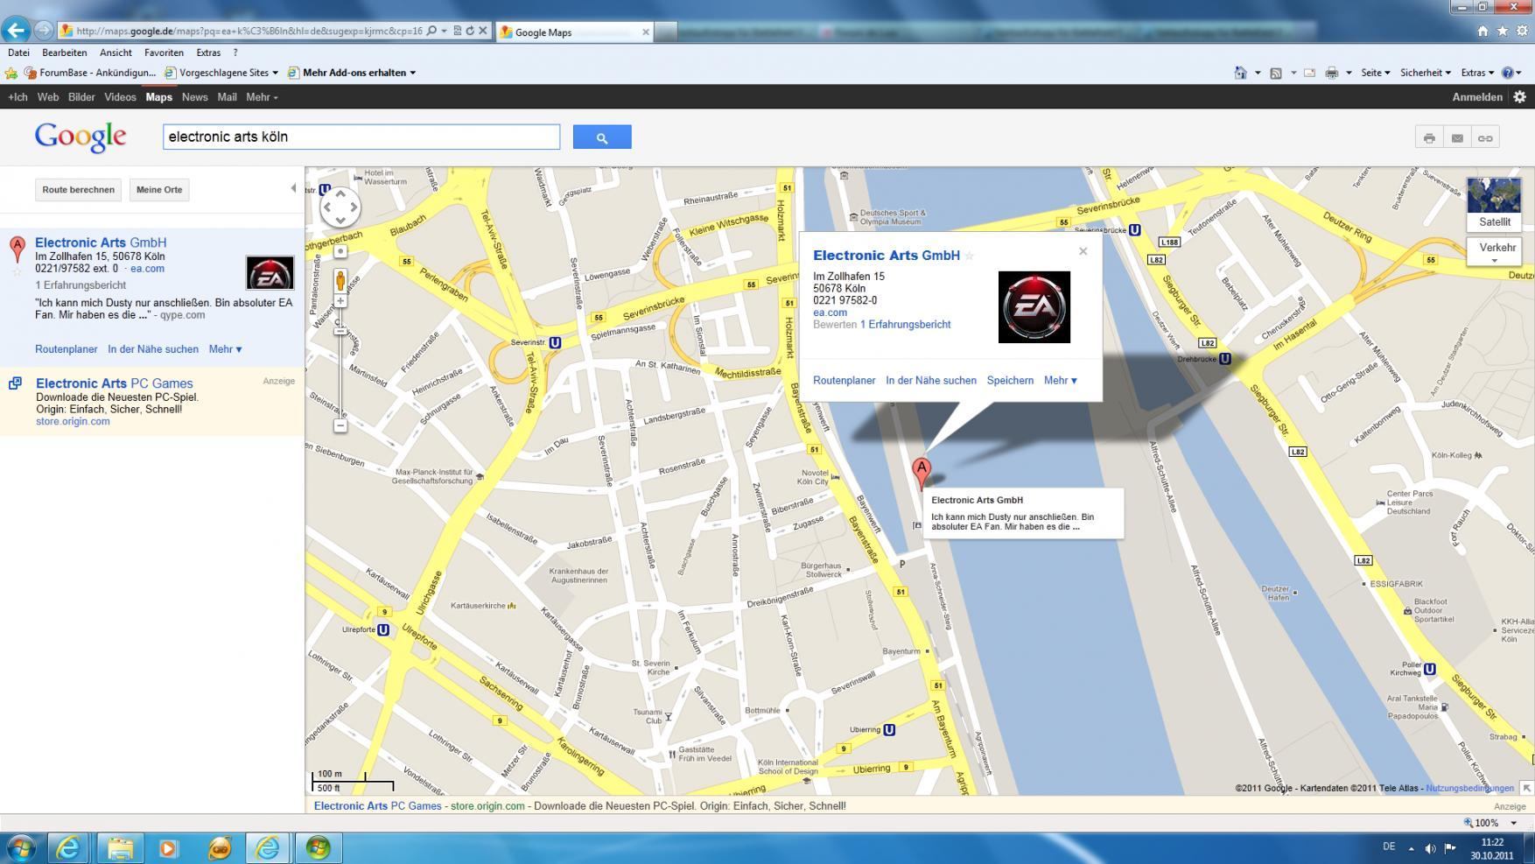1535x864 pixels.
Task: Zoom in with the plus button
Action: 340,301
